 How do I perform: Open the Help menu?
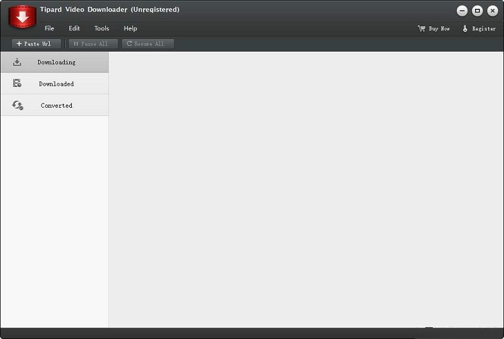130,28
